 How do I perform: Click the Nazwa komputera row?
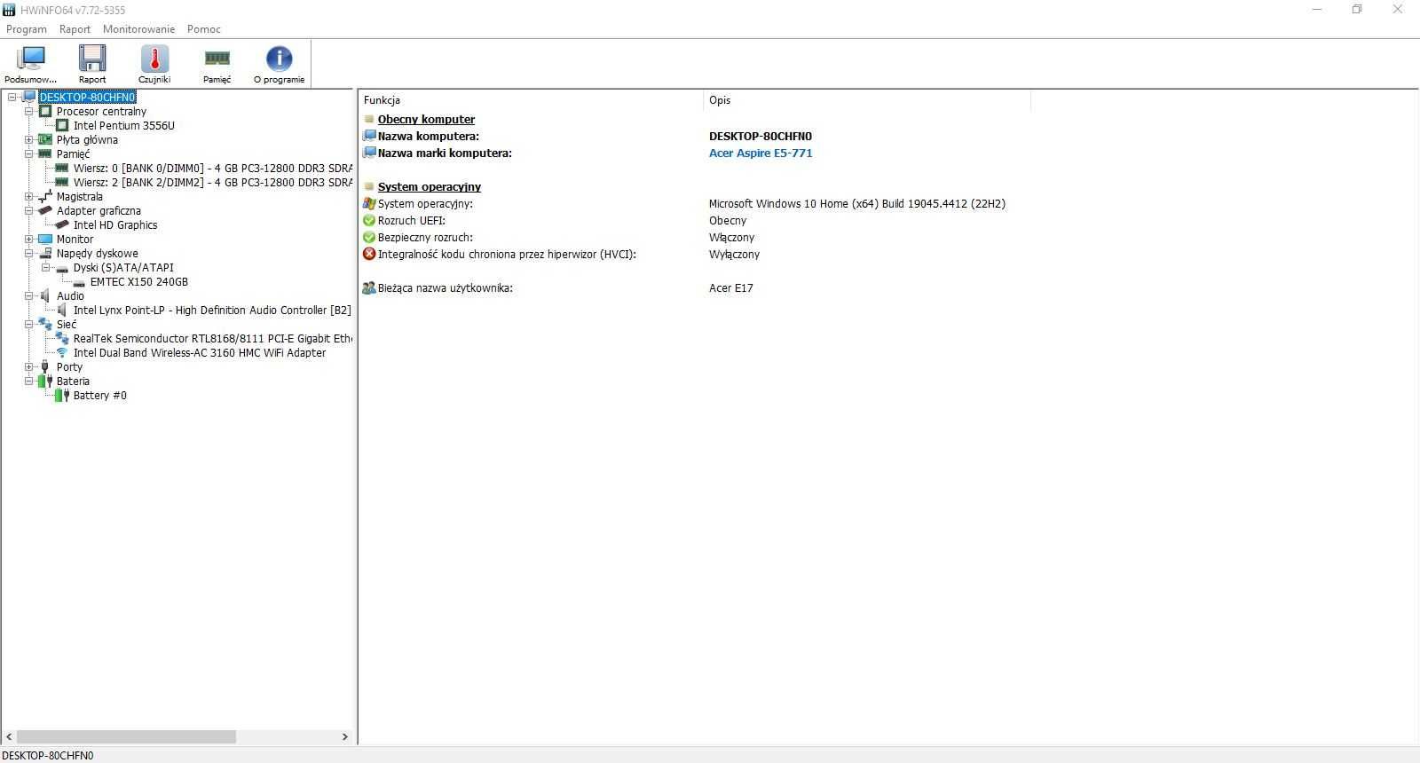point(588,137)
